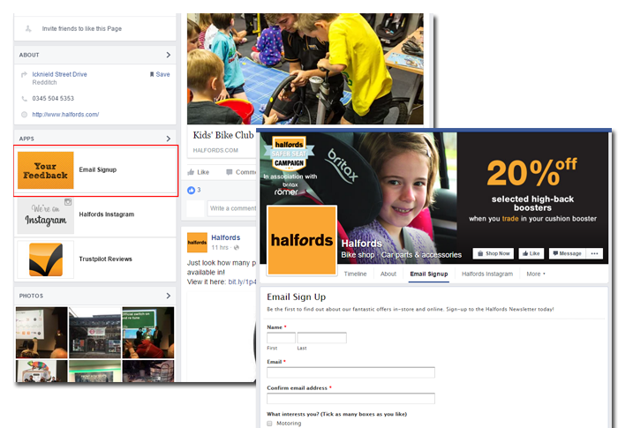Click the Last name input field
The width and height of the screenshot is (618, 428).
click(322, 338)
